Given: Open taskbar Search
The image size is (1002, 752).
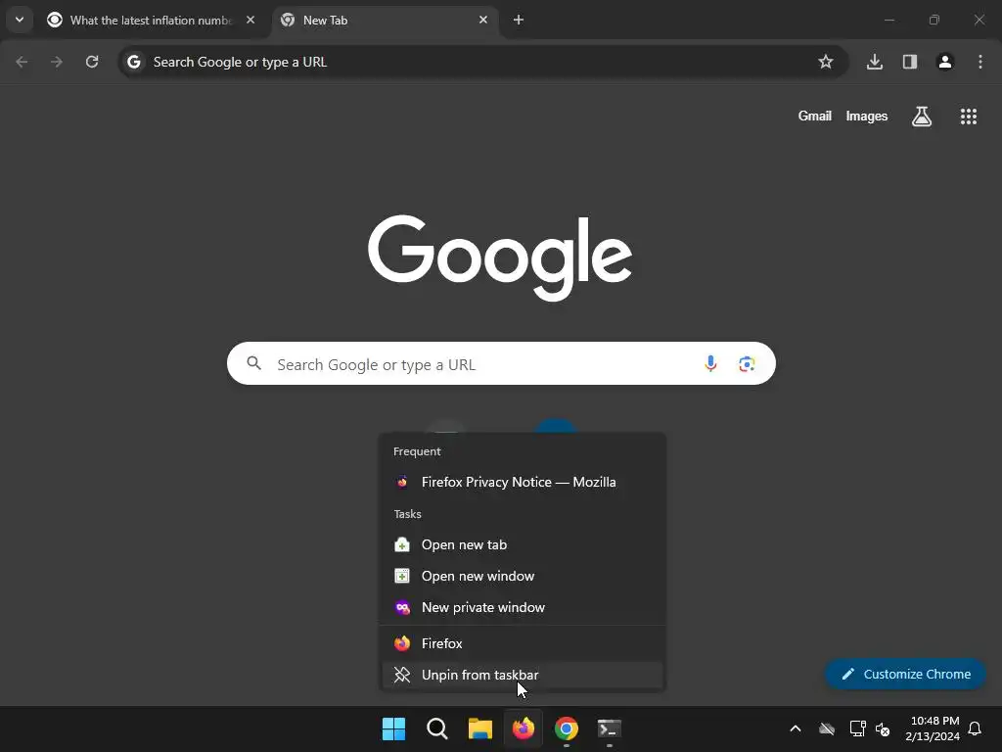Looking at the screenshot, I should coord(437,728).
